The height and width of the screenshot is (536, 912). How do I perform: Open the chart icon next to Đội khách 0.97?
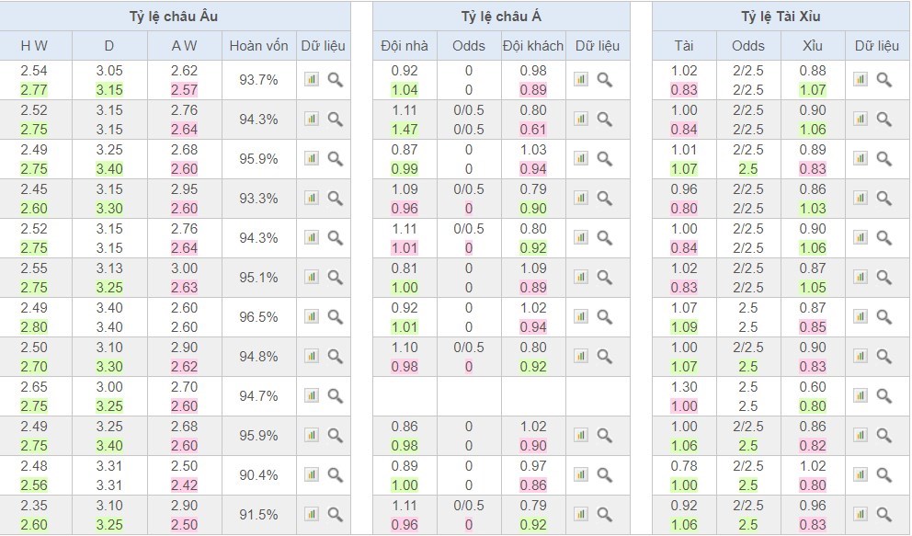(581, 475)
